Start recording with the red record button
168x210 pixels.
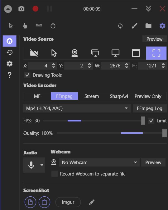(36, 9)
